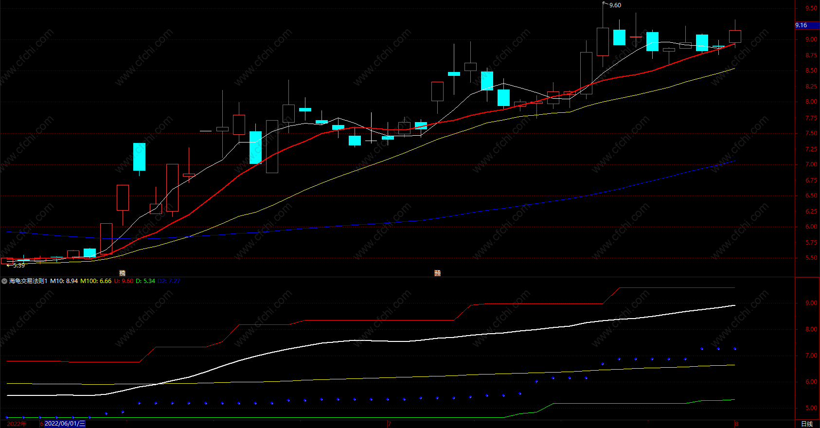This screenshot has width=820, height=428.
Task: Click the 2022年 year label
Action: [x=17, y=424]
